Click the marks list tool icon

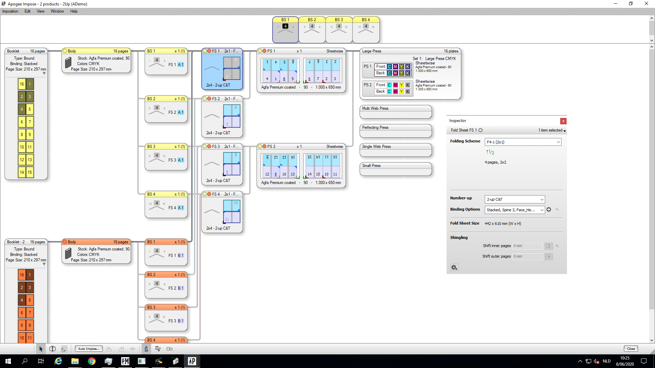(x=158, y=349)
